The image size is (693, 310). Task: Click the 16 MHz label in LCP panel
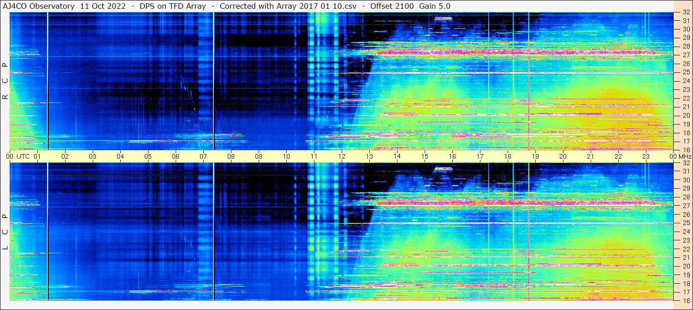click(686, 300)
